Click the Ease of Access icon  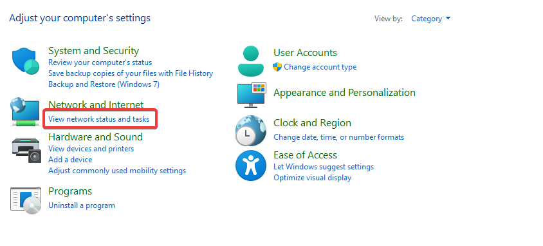pos(251,166)
